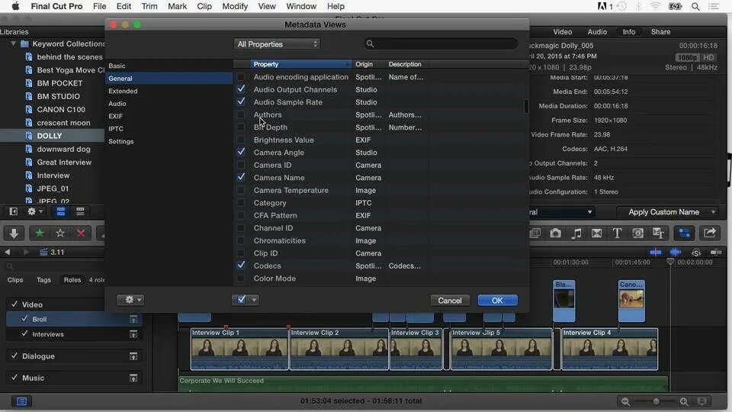Toggle the snapping icon in timeline
732x412 pixels.
716,253
